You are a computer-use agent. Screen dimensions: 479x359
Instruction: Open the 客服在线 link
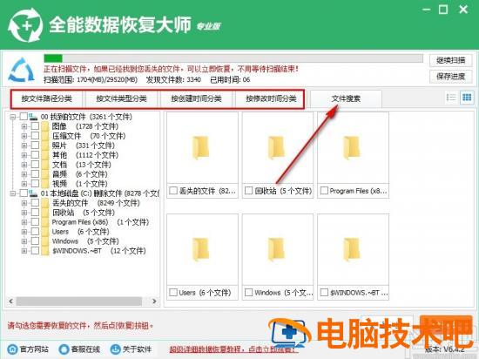point(85,349)
